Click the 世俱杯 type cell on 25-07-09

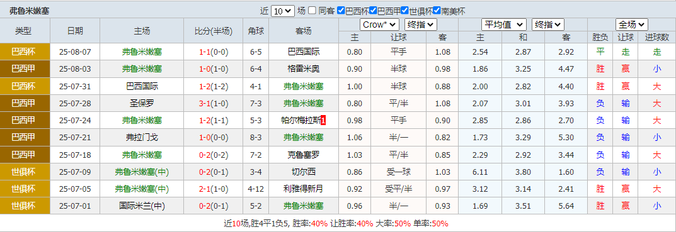pyautogui.click(x=25, y=172)
